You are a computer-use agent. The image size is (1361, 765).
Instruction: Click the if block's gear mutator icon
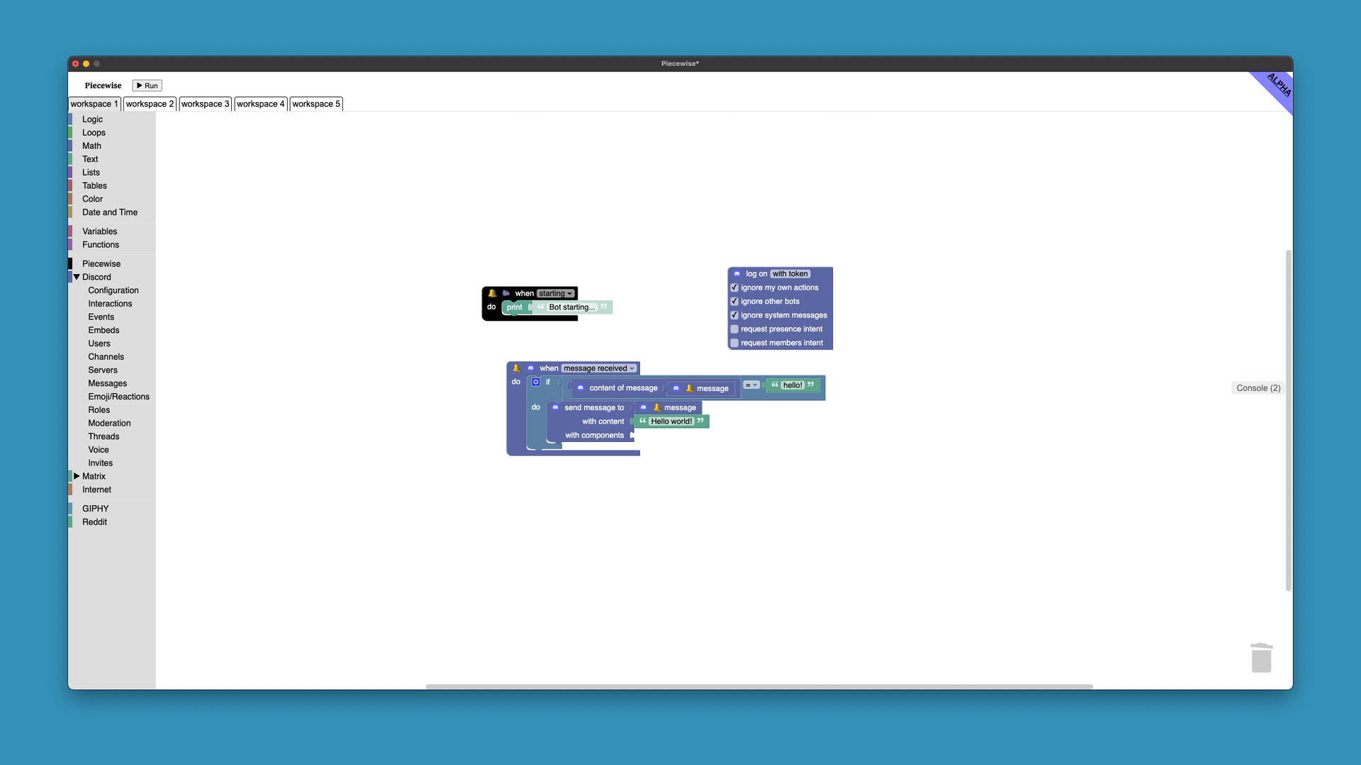[536, 382]
